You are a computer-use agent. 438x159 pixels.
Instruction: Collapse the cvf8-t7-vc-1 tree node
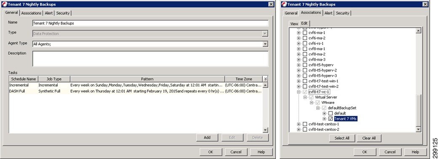pos(299,92)
